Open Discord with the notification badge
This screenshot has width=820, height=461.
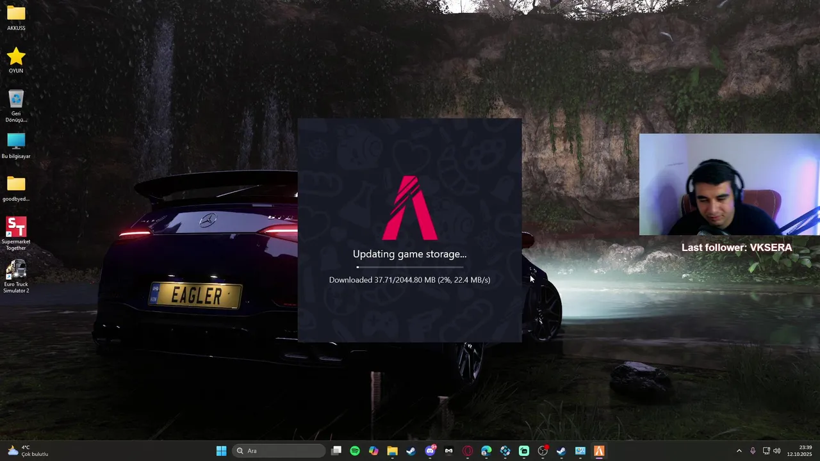click(430, 451)
